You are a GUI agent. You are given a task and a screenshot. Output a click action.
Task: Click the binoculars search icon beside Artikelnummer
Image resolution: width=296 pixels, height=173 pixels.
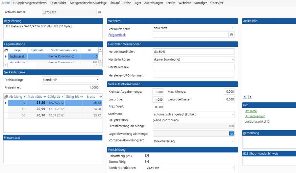coord(100,12)
